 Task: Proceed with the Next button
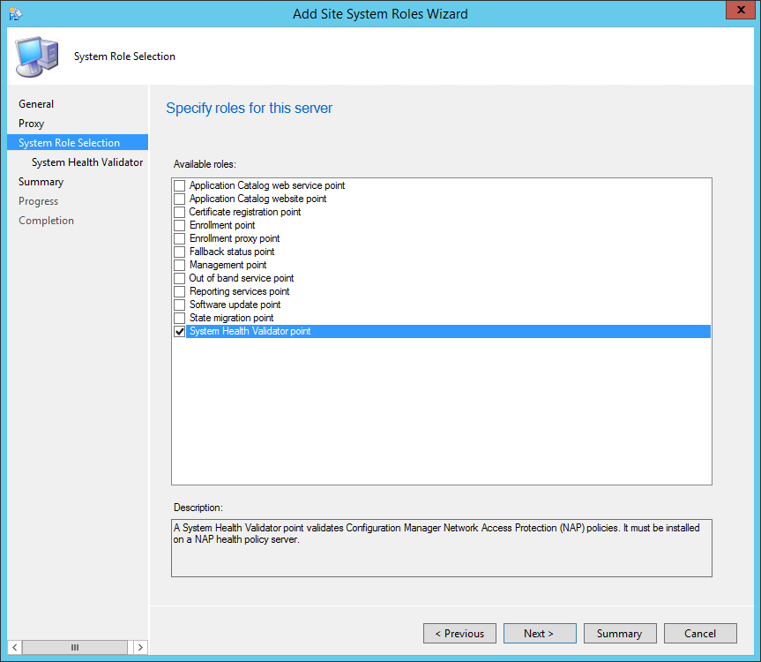540,634
